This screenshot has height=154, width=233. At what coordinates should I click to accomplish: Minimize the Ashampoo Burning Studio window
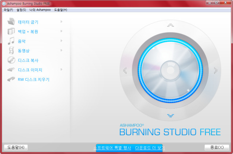(x=210, y=3)
